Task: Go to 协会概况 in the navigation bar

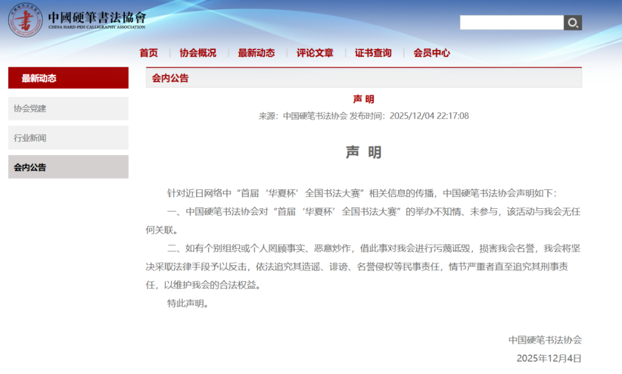Action: click(x=198, y=53)
